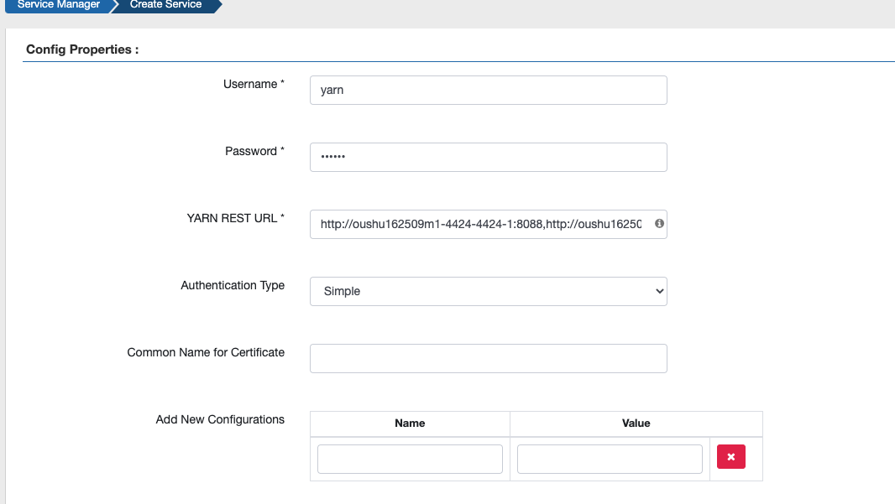Select the Create Service breadcrumb
The height and width of the screenshot is (504, 895).
pyautogui.click(x=165, y=4)
